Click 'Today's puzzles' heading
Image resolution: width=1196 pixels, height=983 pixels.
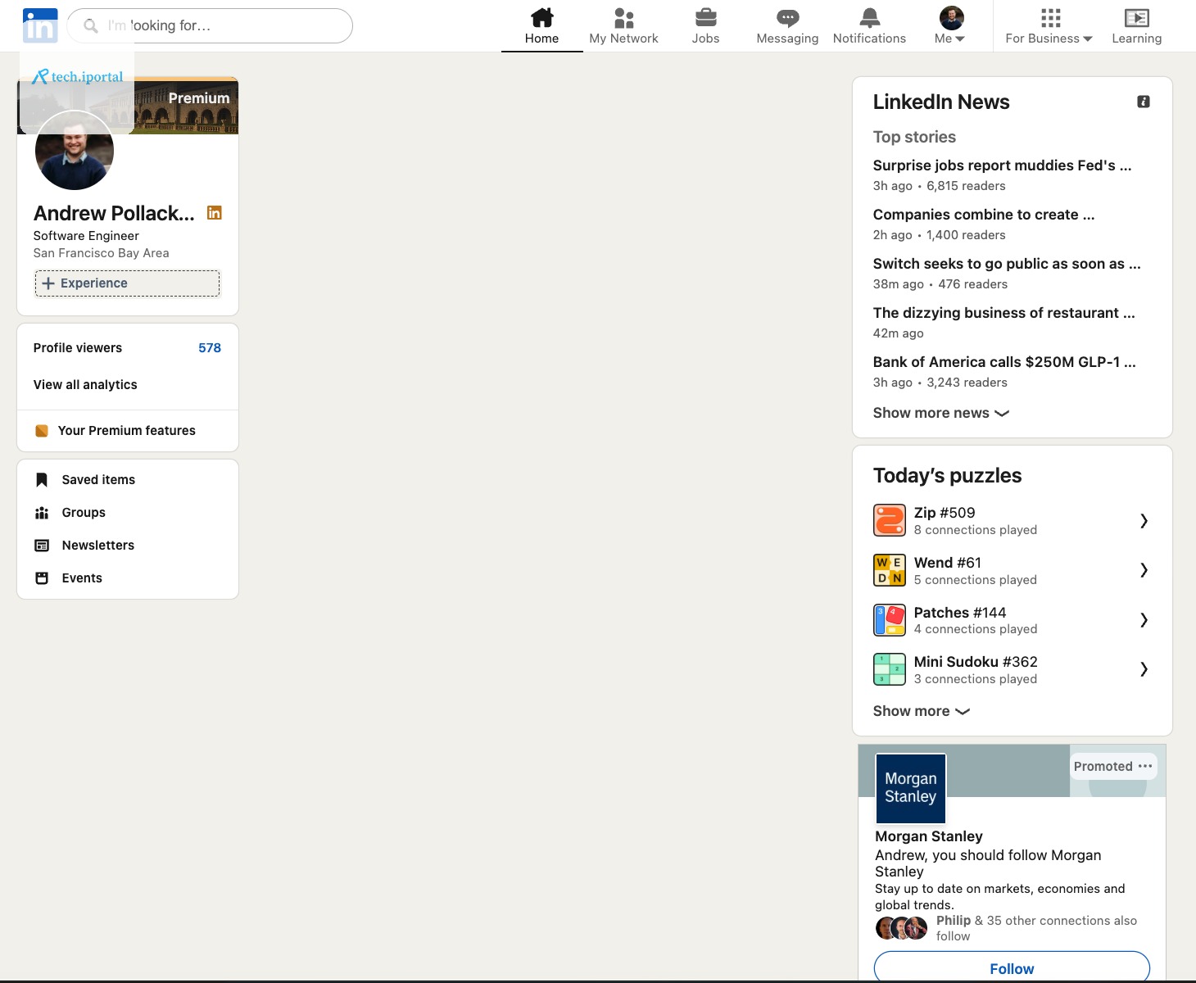pyautogui.click(x=947, y=476)
